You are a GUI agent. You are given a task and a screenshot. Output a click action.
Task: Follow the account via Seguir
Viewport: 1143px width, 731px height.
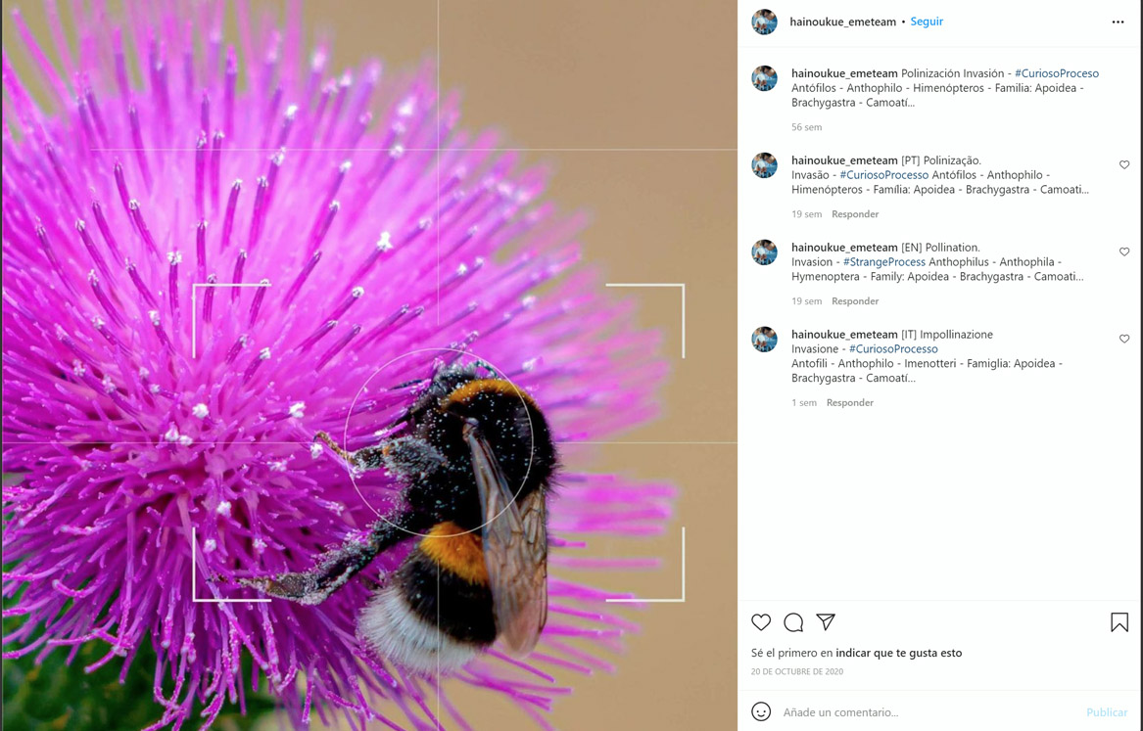click(x=927, y=22)
